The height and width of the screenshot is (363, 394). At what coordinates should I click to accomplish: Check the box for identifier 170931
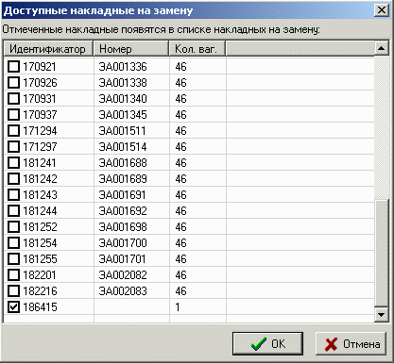[x=13, y=98]
